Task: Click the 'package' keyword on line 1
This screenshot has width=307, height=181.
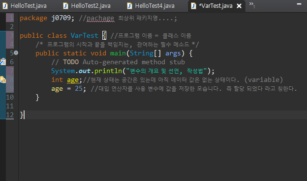Action: coord(33,18)
